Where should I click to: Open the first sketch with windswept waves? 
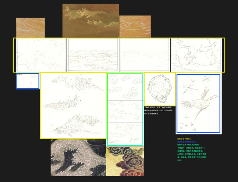41,55
